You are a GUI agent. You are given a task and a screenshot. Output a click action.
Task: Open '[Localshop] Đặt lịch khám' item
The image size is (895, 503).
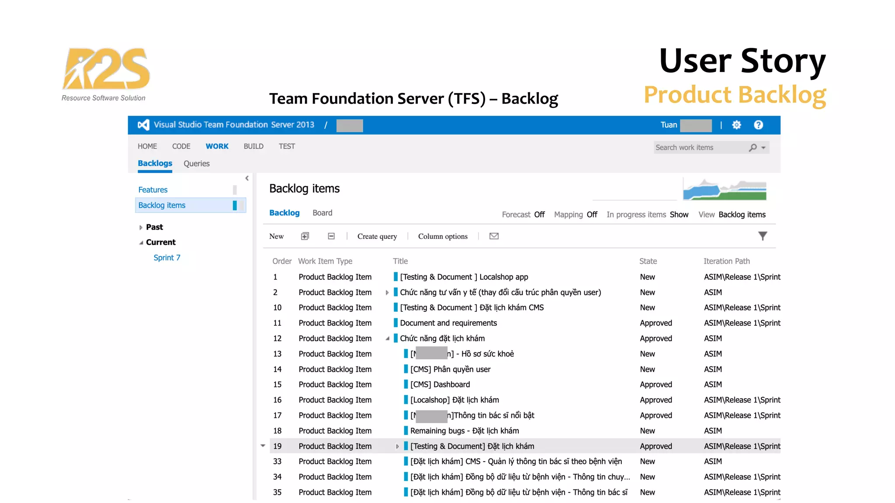[x=454, y=400]
